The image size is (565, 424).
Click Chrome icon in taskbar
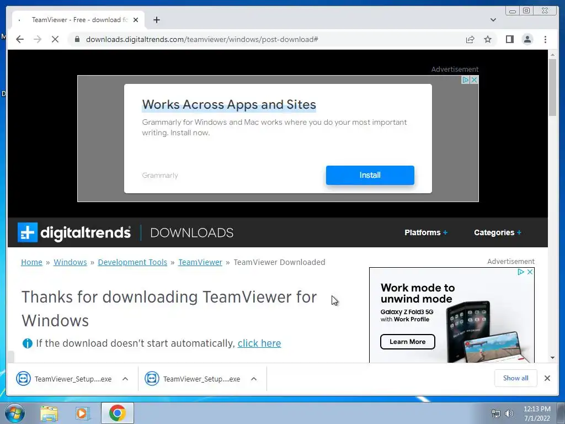click(x=118, y=413)
